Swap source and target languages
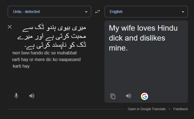This screenshot has height=119, width=194. pyautogui.click(x=98, y=12)
